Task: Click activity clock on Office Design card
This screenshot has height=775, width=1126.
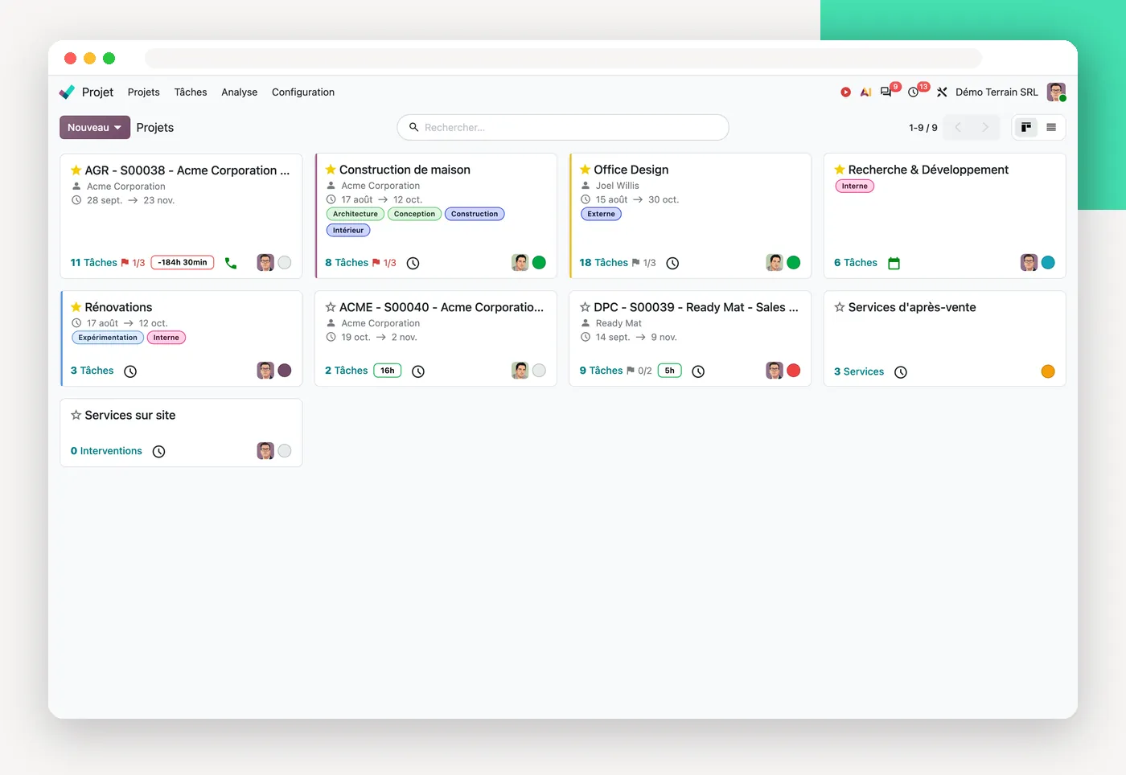Action: pos(673,263)
